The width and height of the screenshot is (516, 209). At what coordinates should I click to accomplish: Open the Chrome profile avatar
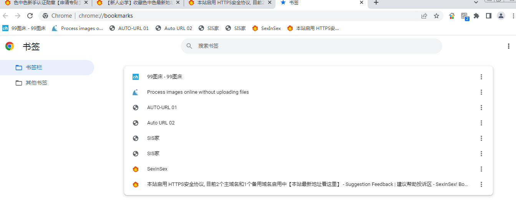pos(501,16)
